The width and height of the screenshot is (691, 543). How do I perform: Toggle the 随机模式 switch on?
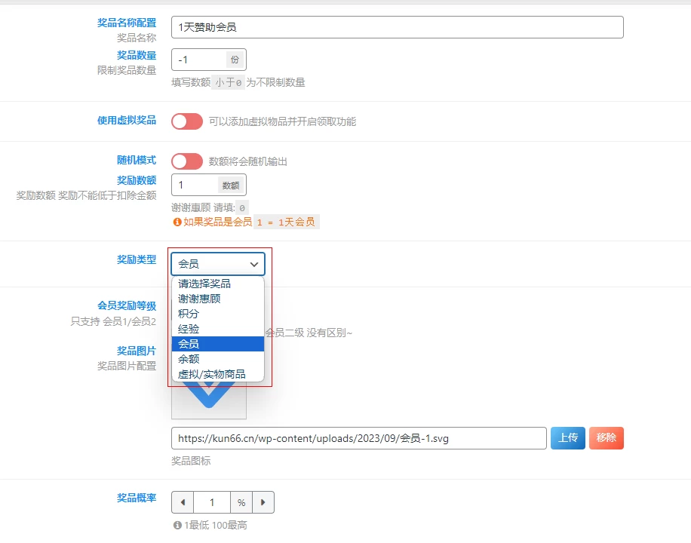[186, 161]
